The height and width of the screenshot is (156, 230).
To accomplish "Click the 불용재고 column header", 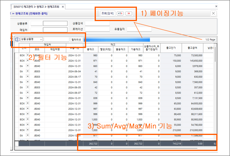I will pyautogui.click(x=120, y=50).
